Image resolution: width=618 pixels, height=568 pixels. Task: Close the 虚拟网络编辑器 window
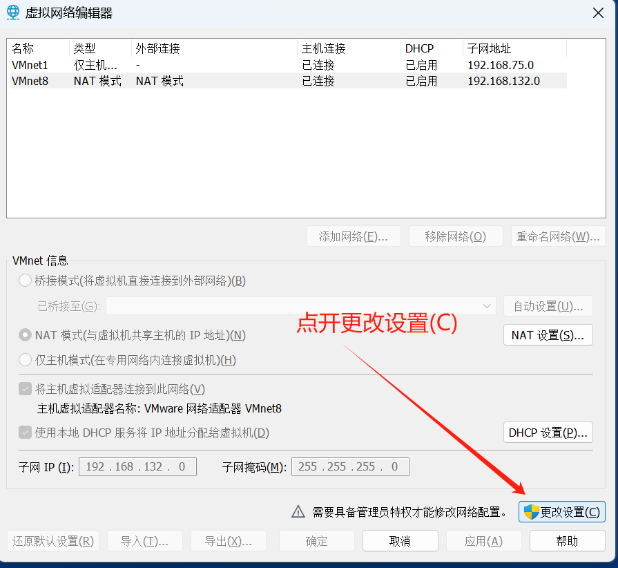click(x=597, y=12)
